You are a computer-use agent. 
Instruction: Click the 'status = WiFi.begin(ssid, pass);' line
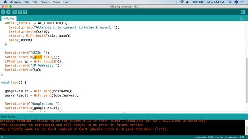click(40, 36)
